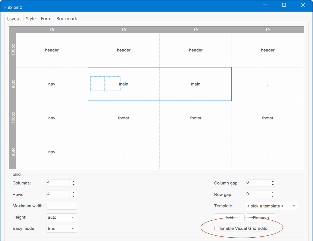Maximize the Flex Grid window

284,5
